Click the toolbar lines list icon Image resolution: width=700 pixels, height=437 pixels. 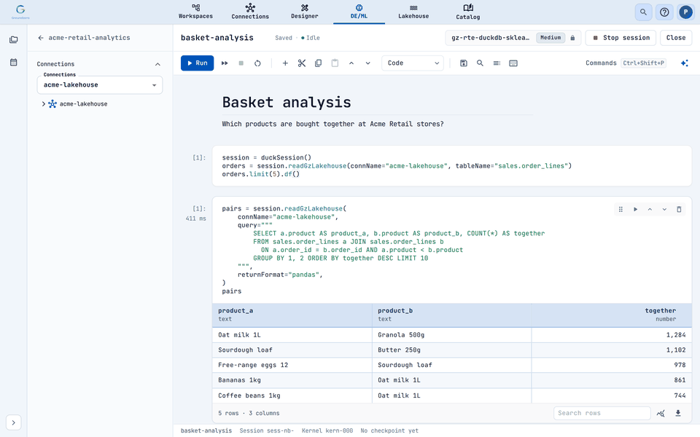point(497,63)
